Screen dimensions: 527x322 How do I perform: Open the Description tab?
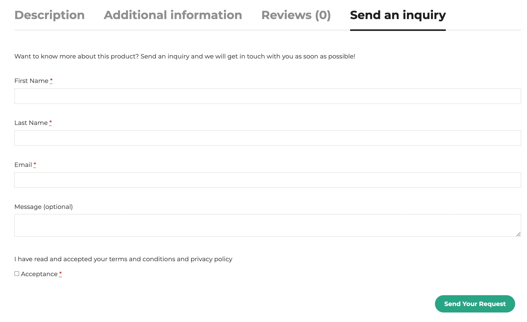click(50, 15)
